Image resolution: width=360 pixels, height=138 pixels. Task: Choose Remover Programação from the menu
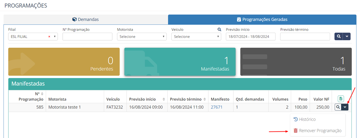317,131
